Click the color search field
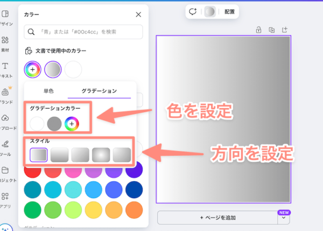 [x=83, y=32]
